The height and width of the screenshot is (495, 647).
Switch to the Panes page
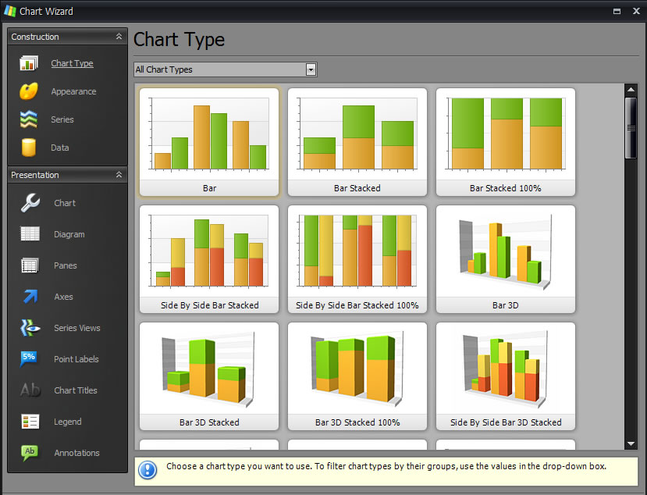coord(66,265)
